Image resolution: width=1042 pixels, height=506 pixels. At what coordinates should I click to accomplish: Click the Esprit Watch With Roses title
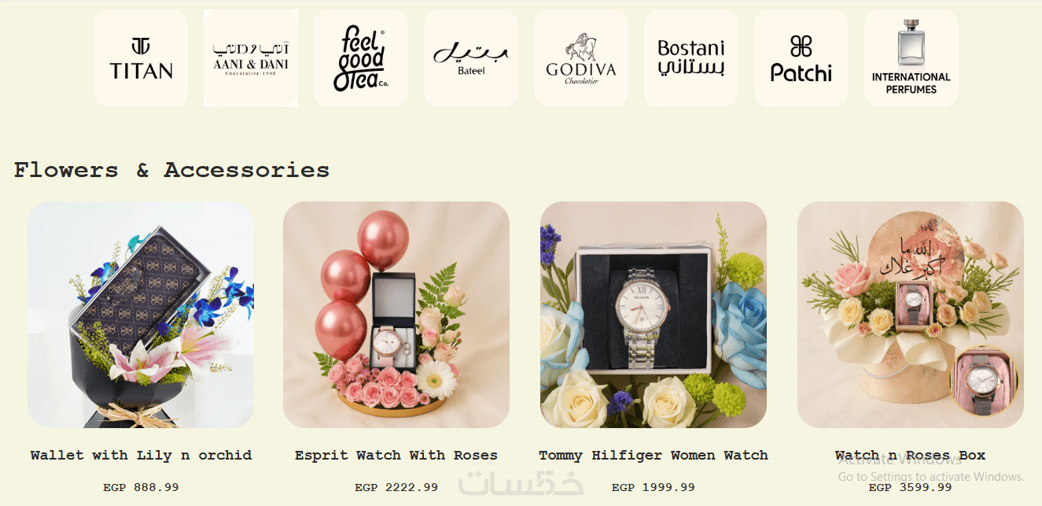click(x=396, y=455)
